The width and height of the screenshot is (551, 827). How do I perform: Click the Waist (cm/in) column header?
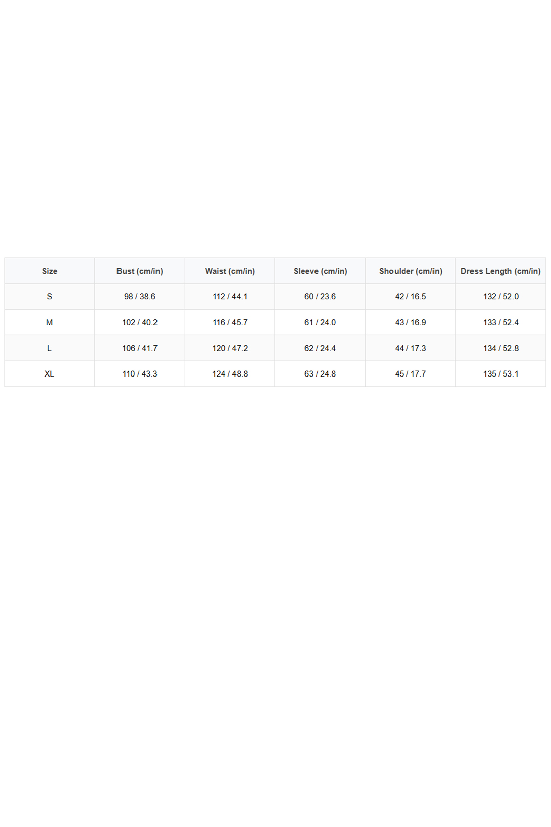click(230, 271)
